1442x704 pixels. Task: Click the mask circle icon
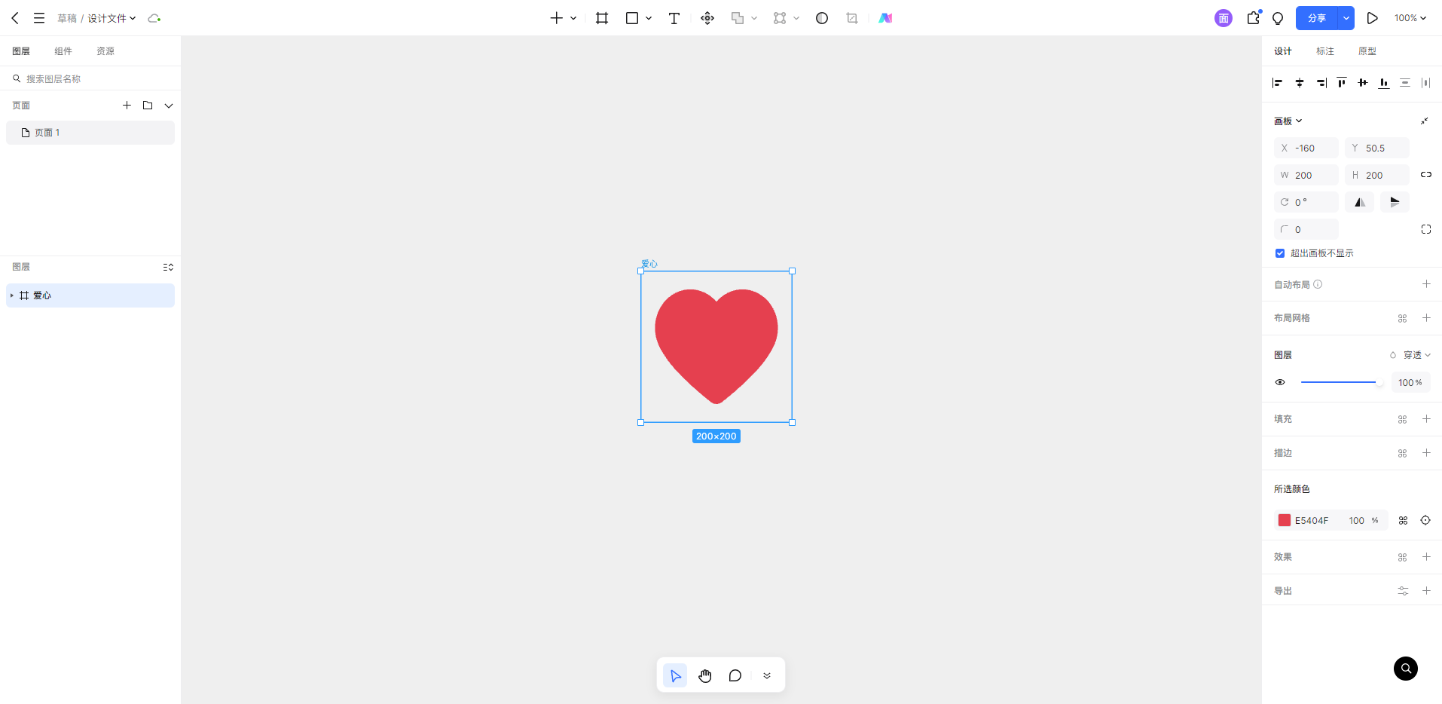click(822, 18)
